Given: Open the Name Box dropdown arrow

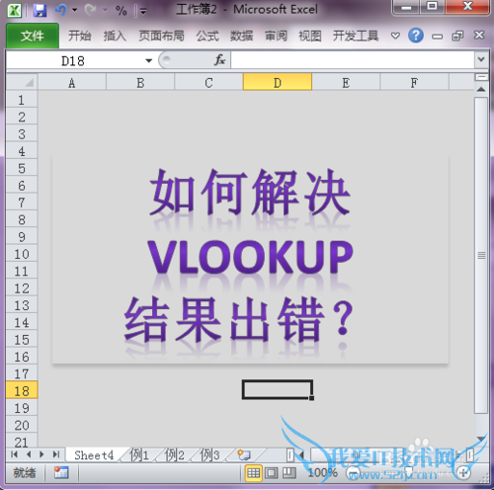Looking at the screenshot, I should tap(149, 60).
